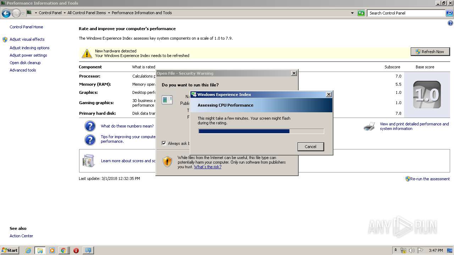Launch Internet Explorer from taskbar
The height and width of the screenshot is (255, 454).
point(28,250)
